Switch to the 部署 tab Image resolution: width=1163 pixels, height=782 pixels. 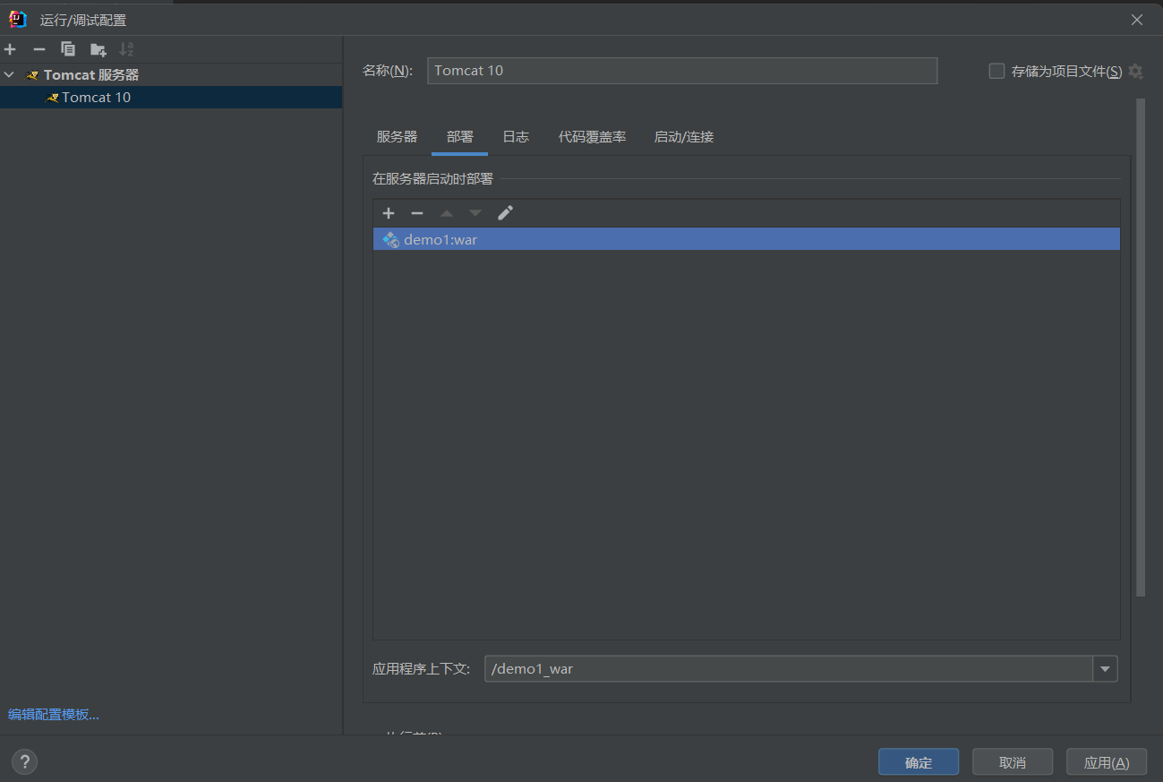pyautogui.click(x=460, y=137)
